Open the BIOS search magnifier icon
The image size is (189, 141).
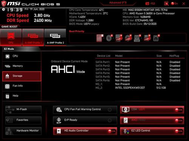pos(166,4)
